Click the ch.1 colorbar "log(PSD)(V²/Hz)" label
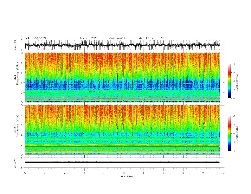Screen dimensions: 251x194 [237, 83]
